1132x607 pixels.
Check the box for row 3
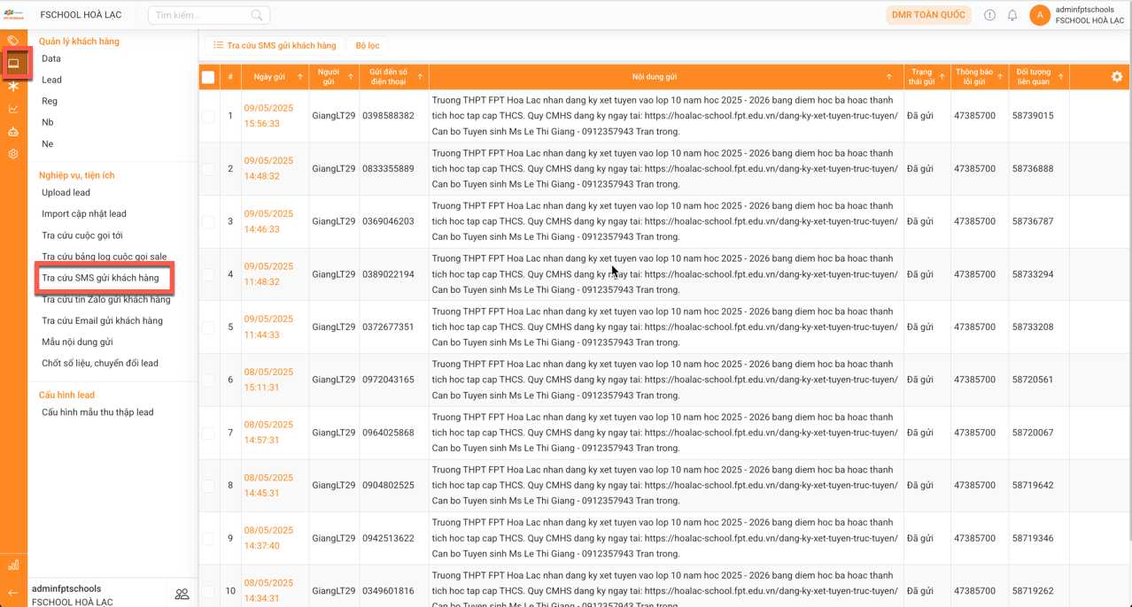208,221
